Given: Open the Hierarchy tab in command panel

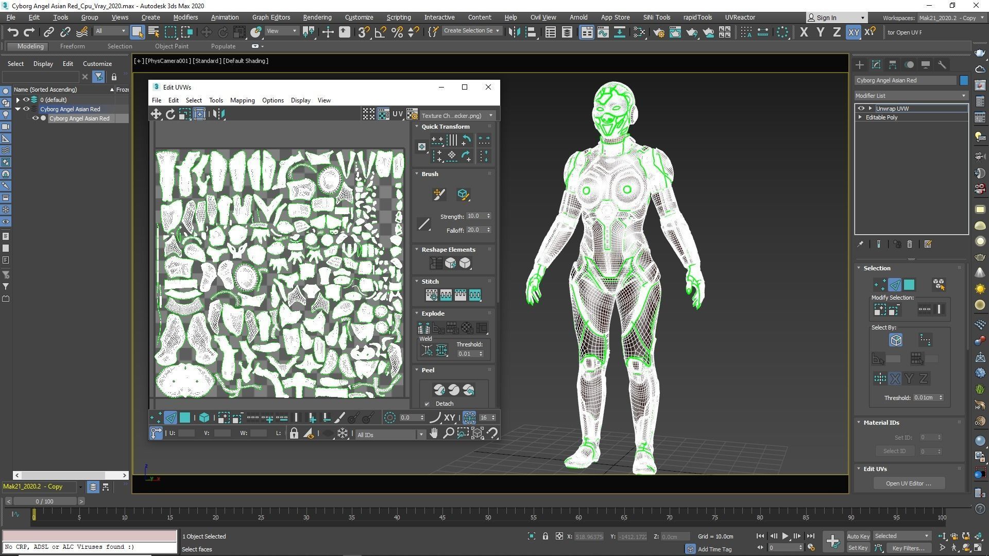Looking at the screenshot, I should click(x=892, y=65).
